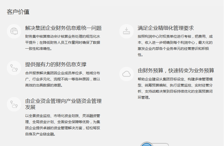Select the 客户价值 section heading

click(x=18, y=12)
